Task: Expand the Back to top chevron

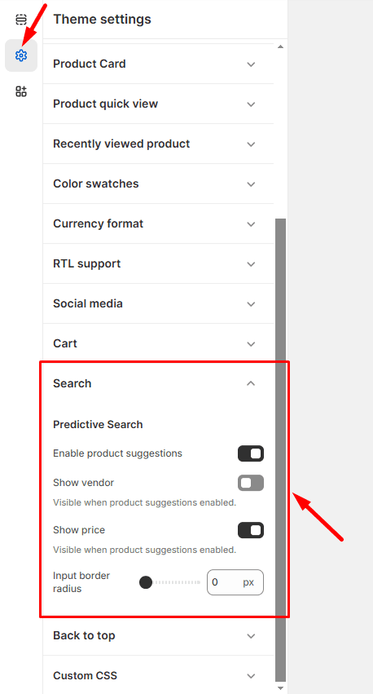Action: (251, 636)
